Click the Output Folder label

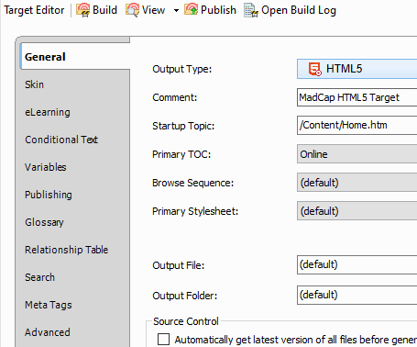(x=185, y=296)
